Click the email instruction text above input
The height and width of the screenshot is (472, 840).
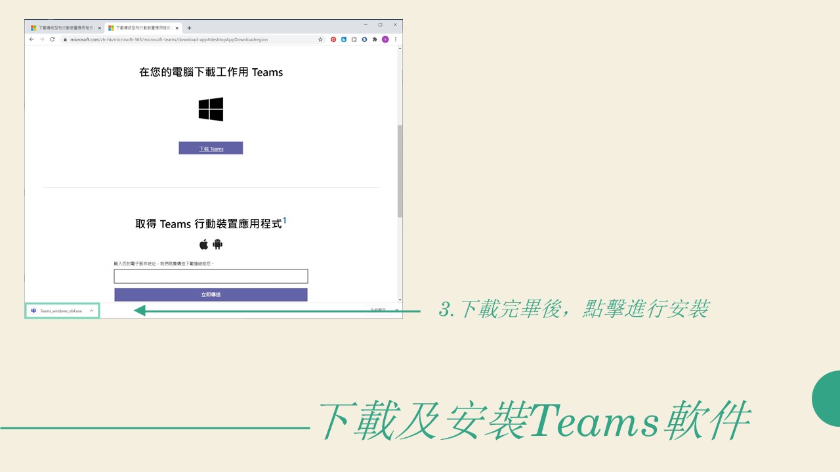pos(164,264)
